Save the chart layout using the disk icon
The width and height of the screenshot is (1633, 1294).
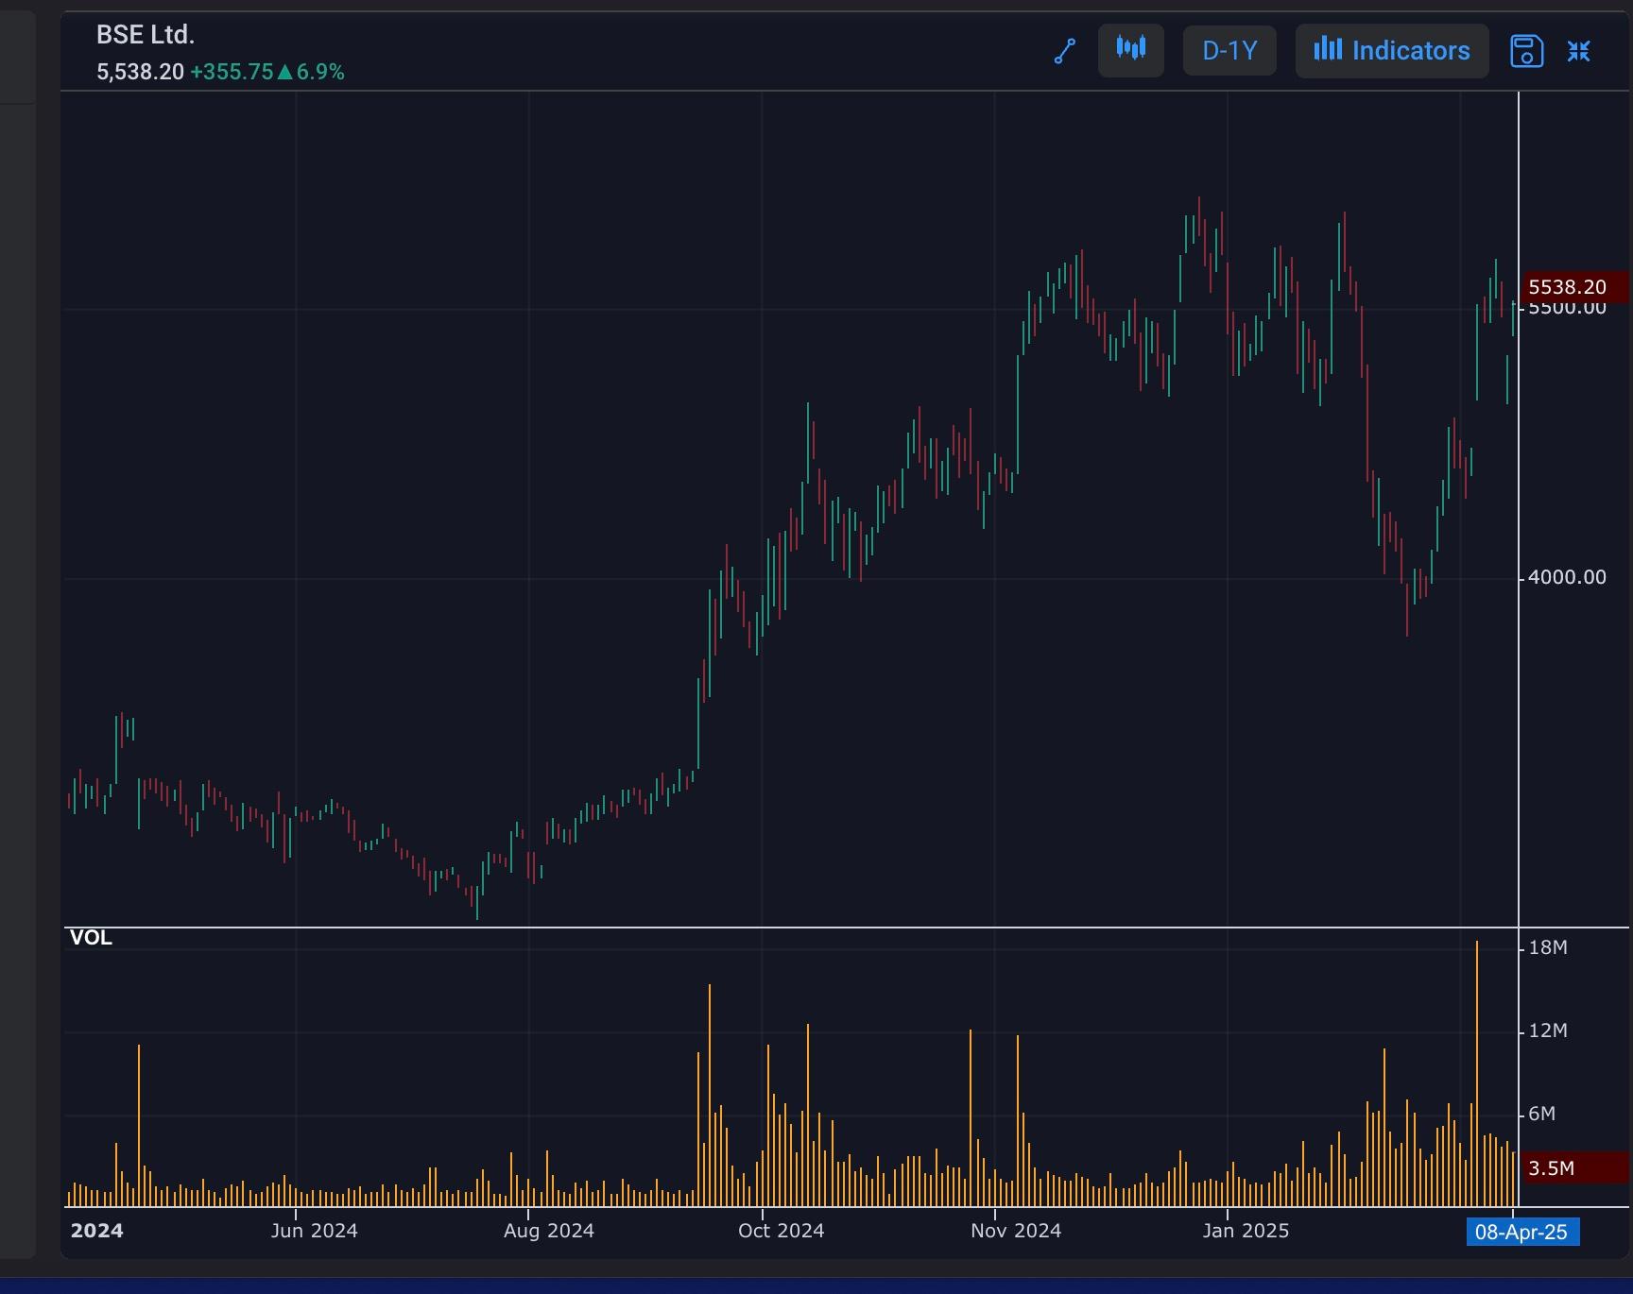tap(1526, 51)
